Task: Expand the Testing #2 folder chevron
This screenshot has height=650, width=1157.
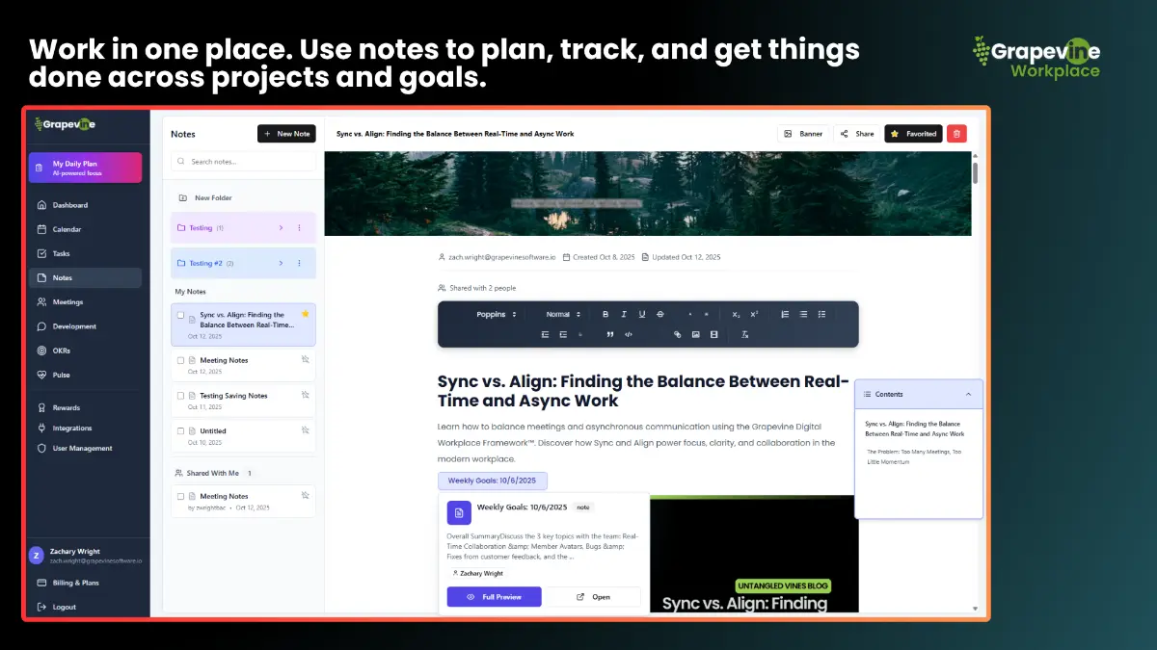Action: pos(281,263)
